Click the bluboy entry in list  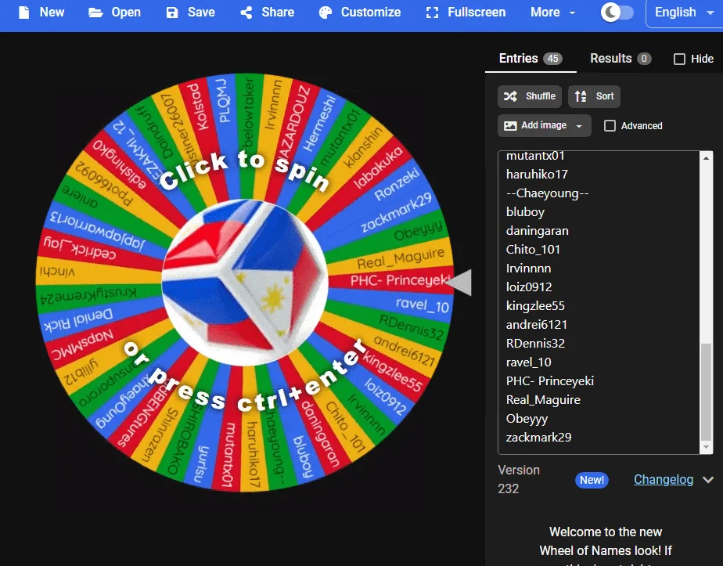[x=525, y=212]
